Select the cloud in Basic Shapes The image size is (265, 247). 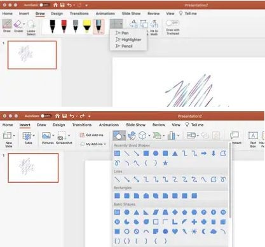click(214, 231)
